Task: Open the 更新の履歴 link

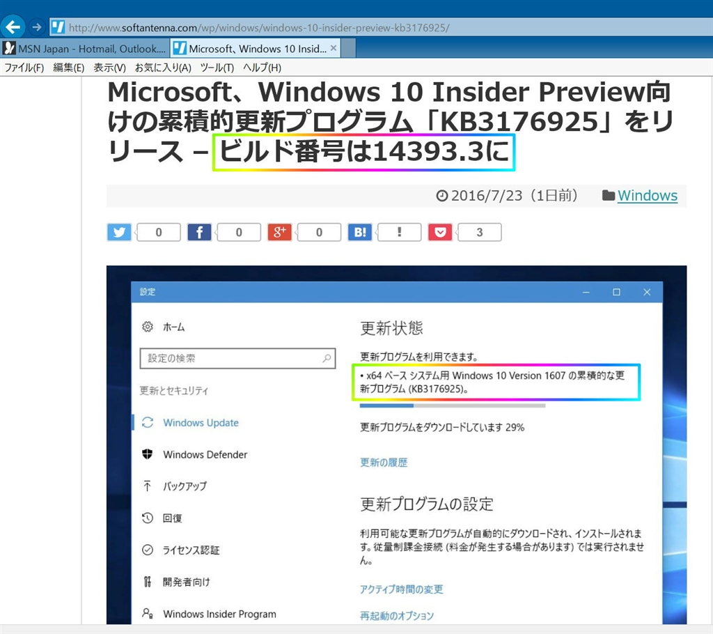Action: [384, 463]
